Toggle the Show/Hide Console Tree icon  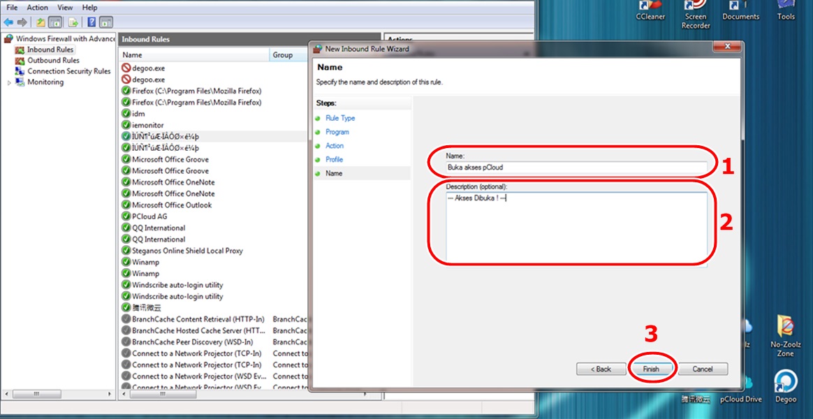[54, 22]
